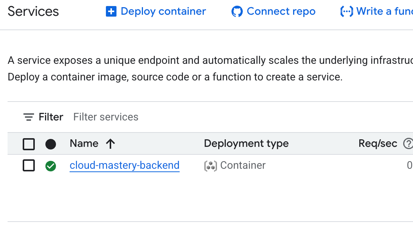Choose the Write a function action
The height and width of the screenshot is (225, 413).
tap(384, 11)
